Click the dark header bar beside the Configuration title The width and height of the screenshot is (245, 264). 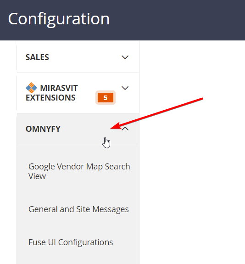[x=177, y=20]
